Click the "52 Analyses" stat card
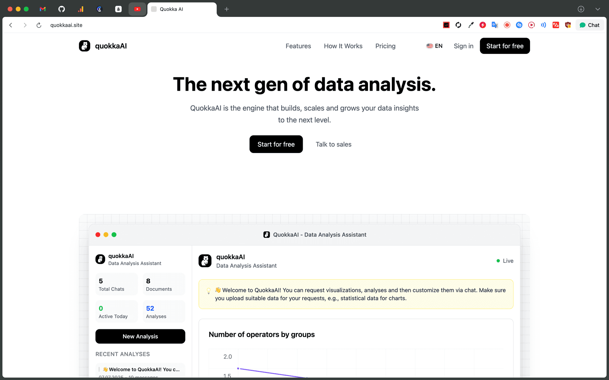609x380 pixels. (164, 311)
